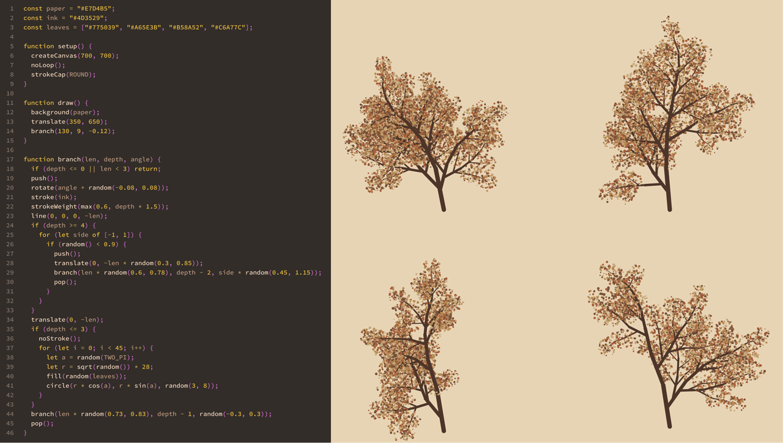Select the hex string "#A65E3B" in the leaves array

(x=144, y=27)
